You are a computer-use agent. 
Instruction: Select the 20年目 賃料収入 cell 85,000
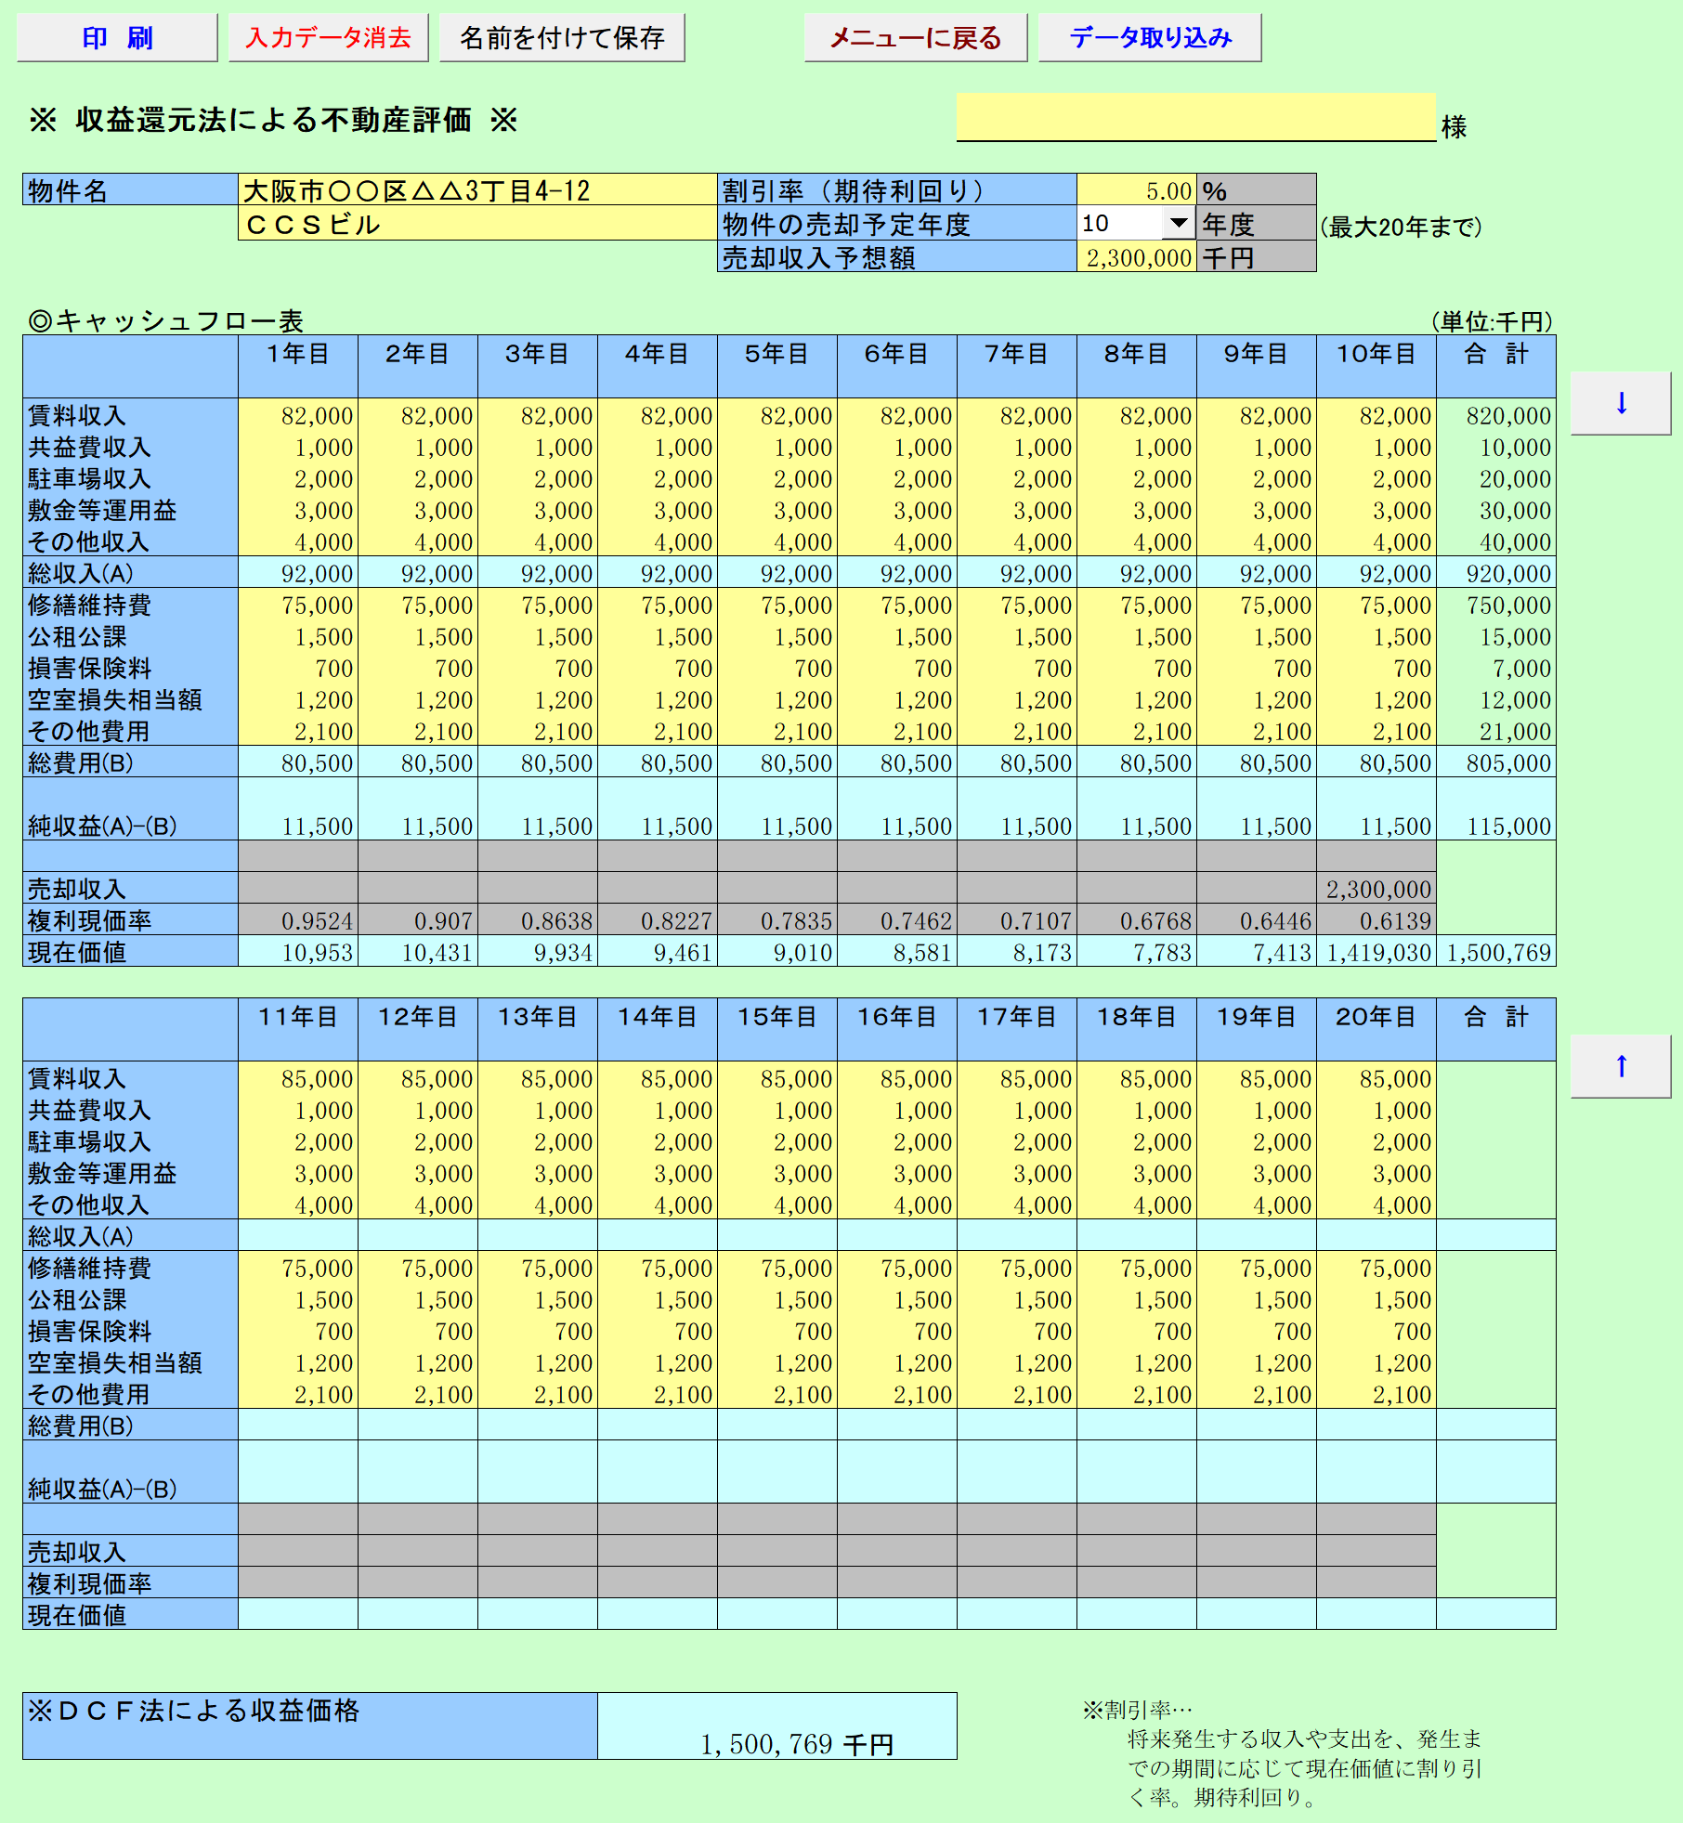(x=1376, y=1078)
